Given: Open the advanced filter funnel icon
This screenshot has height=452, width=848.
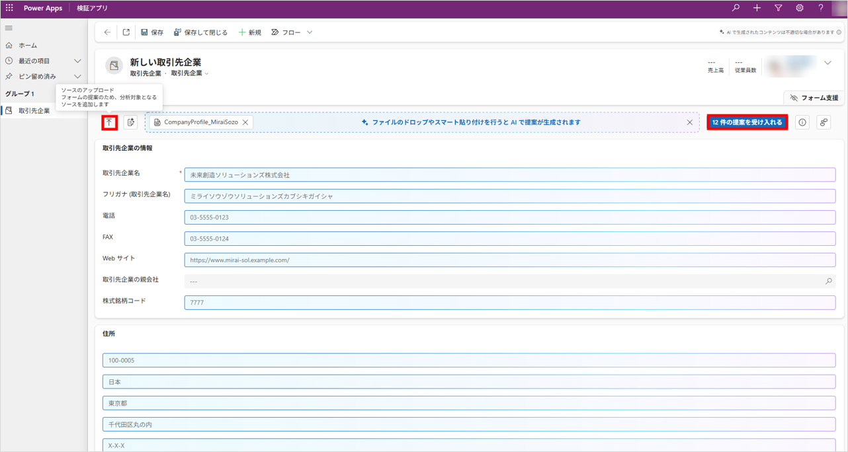Looking at the screenshot, I should point(779,8).
